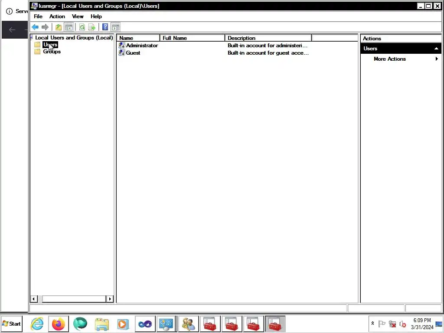This screenshot has height=333, width=444.
Task: Select the Groups node in tree
Action: [x=52, y=52]
